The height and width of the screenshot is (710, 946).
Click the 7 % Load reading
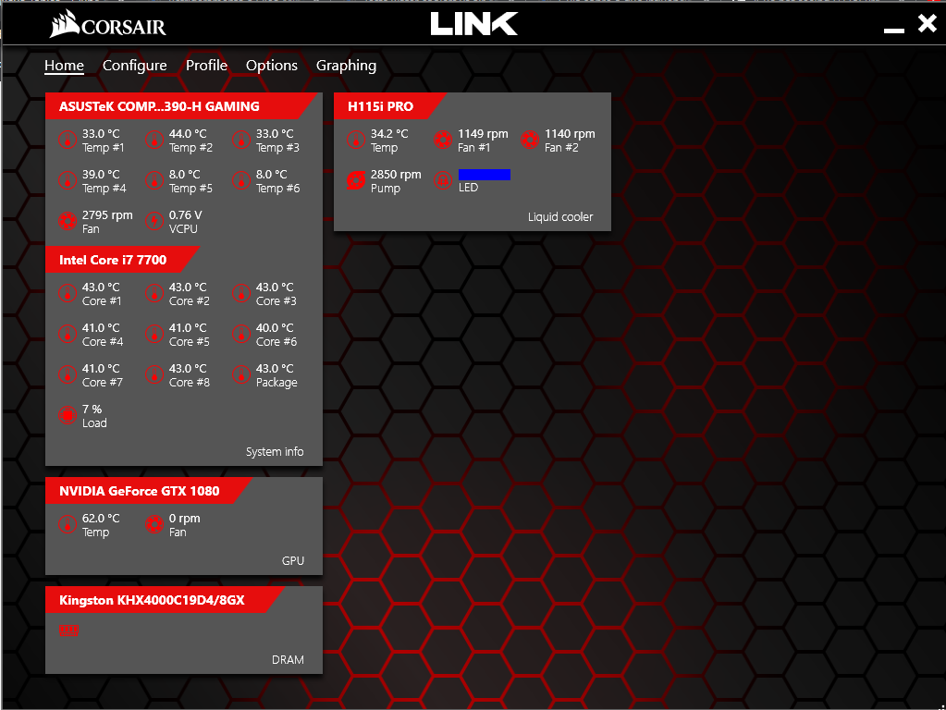click(x=92, y=409)
